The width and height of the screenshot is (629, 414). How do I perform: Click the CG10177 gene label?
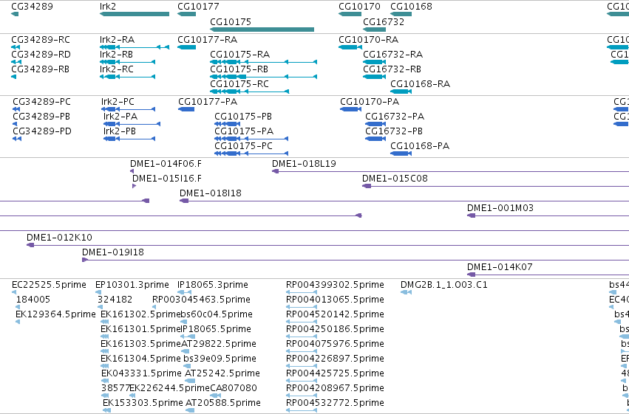[x=198, y=7]
